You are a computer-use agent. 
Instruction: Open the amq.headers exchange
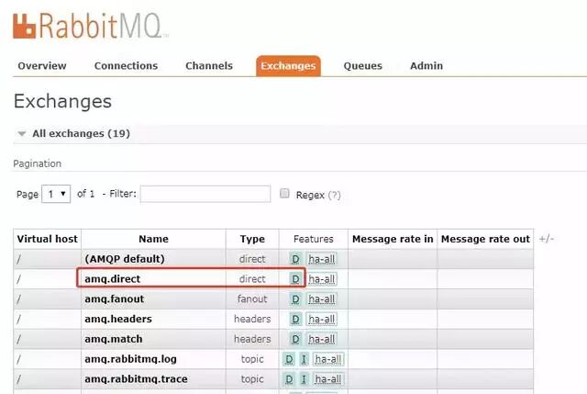tap(118, 319)
